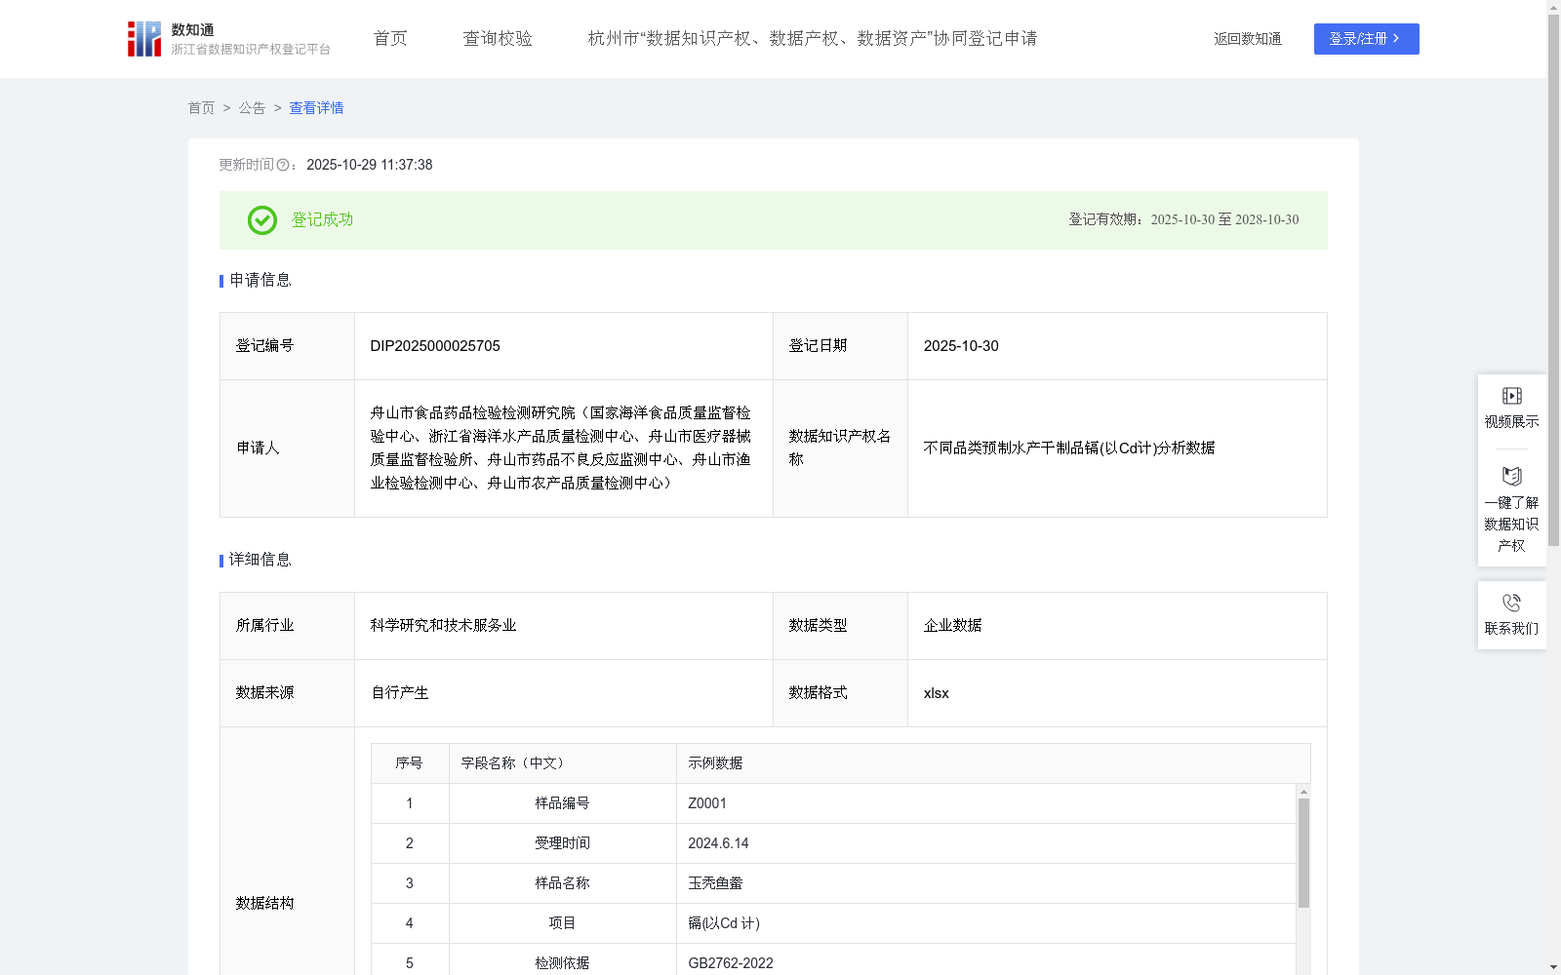Click the 数据知识产权名称 label cell
This screenshot has height=975, width=1561.
pyautogui.click(x=840, y=448)
